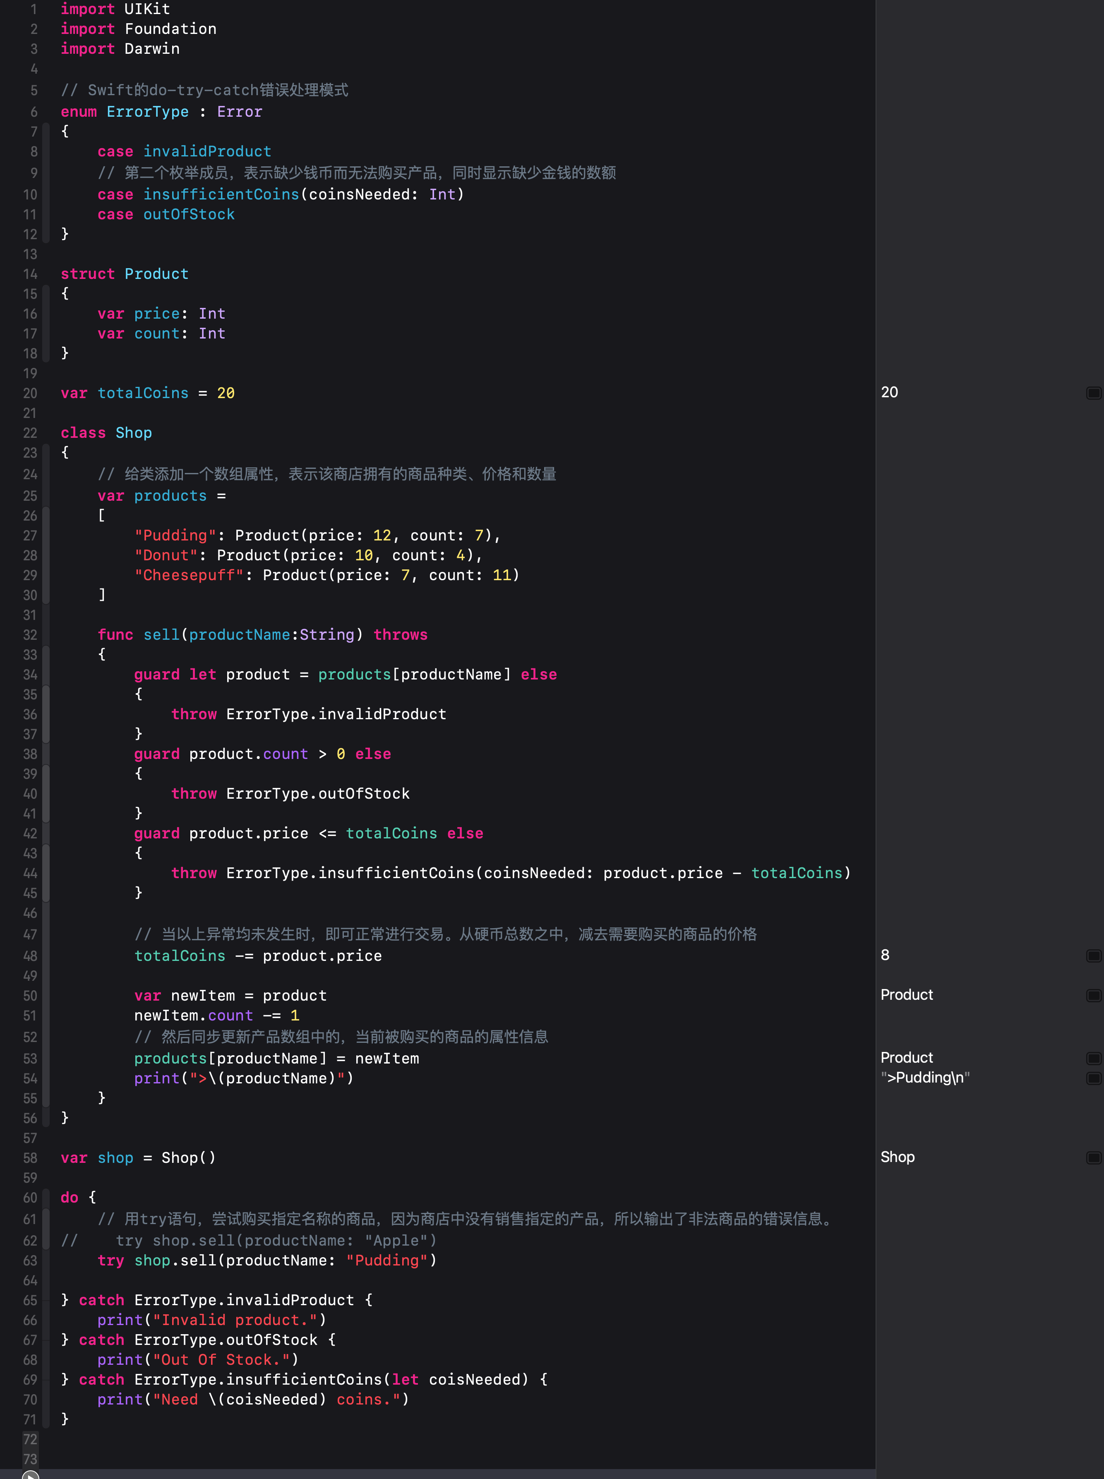
Task: Click Shop() initializer on line 58
Action: pos(189,1158)
